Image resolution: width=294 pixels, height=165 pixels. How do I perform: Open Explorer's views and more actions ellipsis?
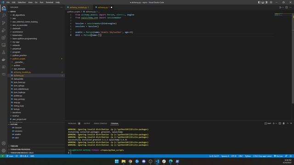pos(62,7)
